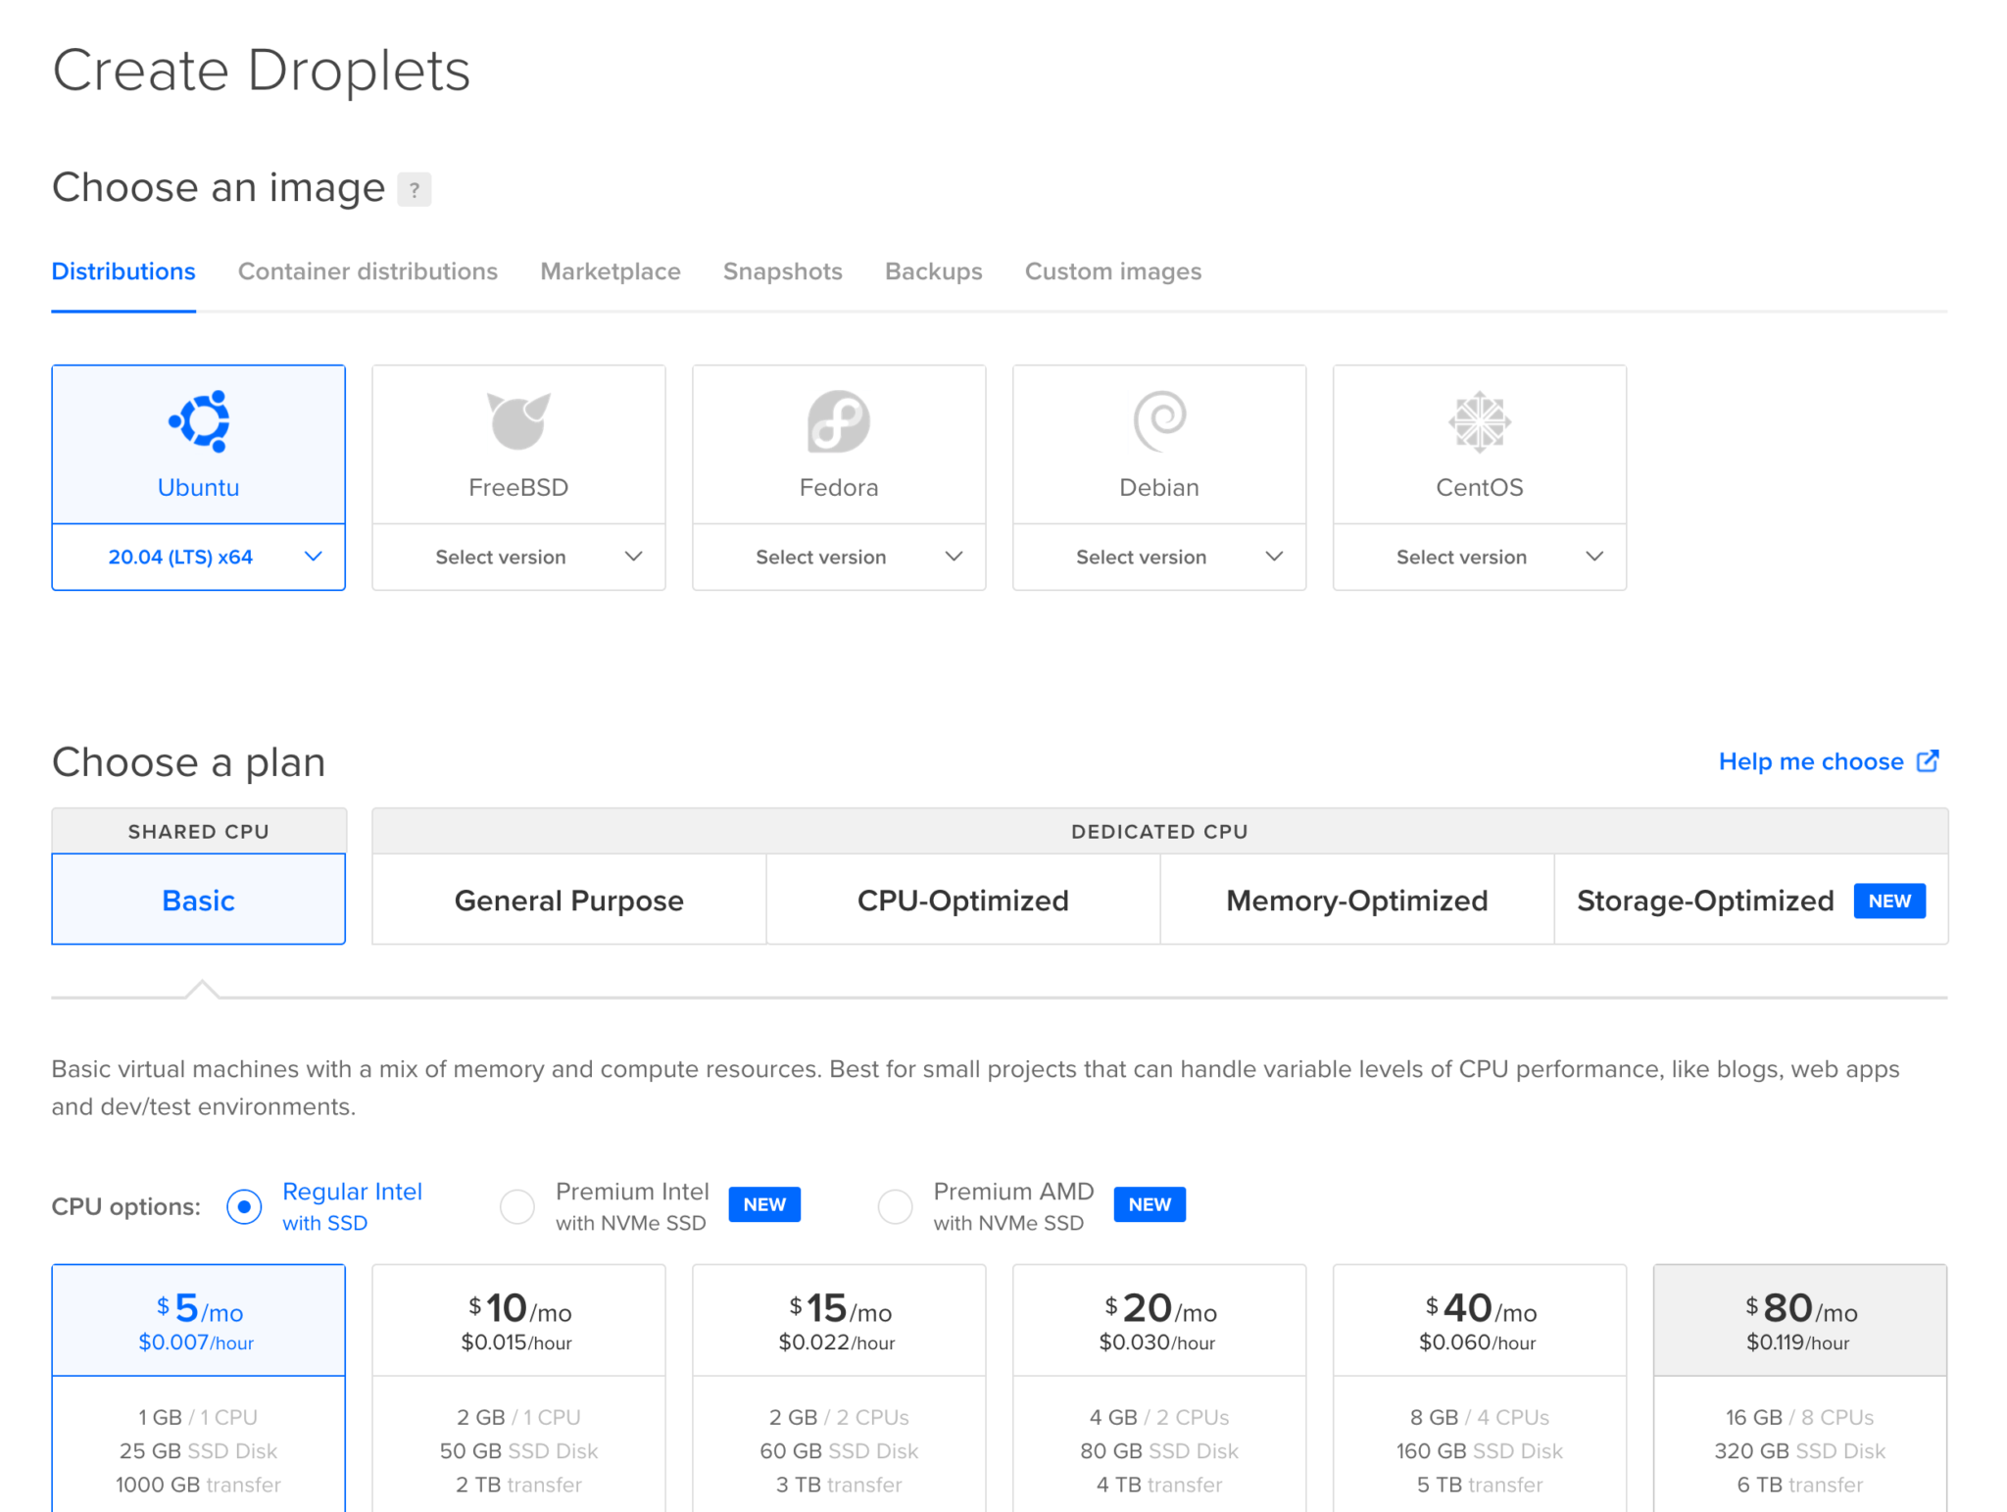Screen dimensions: 2007x1512
Task: Select the Ubuntu distribution logo
Action: 198,422
